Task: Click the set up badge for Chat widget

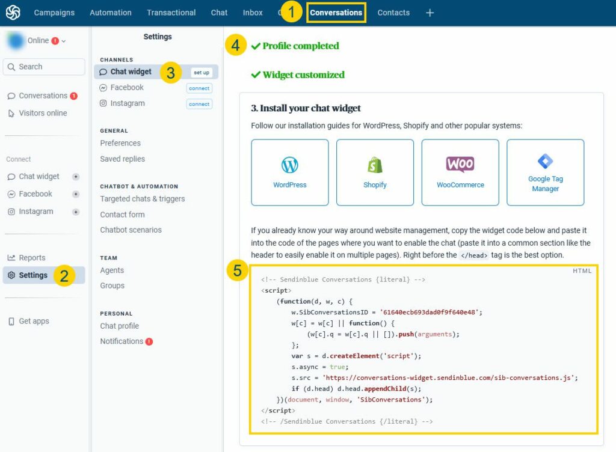Action: (202, 73)
